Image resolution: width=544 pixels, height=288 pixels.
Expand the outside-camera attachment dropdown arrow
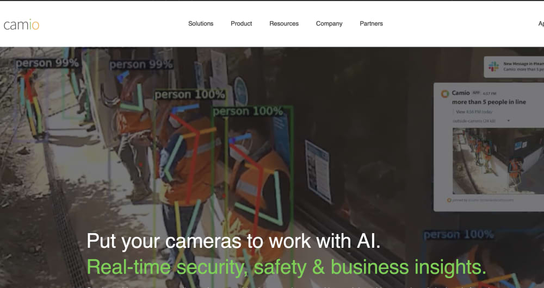[x=509, y=121]
